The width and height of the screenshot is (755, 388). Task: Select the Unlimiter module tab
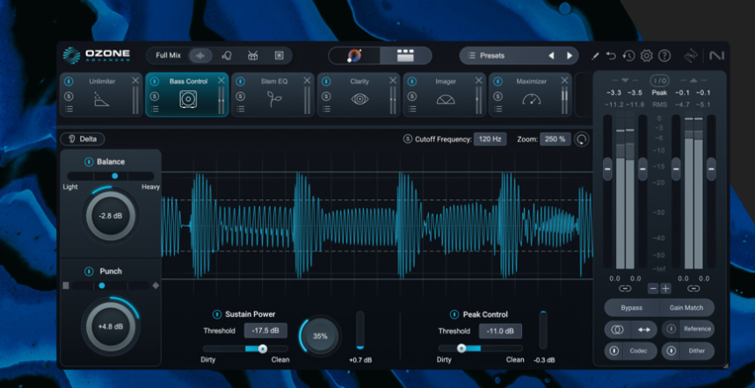[x=101, y=95]
